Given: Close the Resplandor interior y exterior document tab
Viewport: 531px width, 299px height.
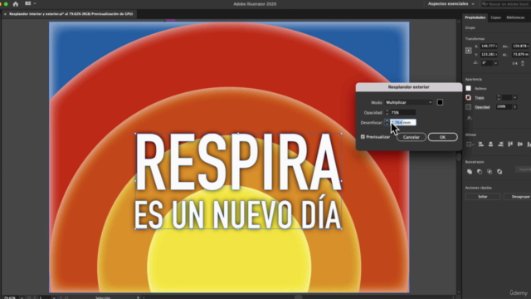Looking at the screenshot, I should [5, 14].
